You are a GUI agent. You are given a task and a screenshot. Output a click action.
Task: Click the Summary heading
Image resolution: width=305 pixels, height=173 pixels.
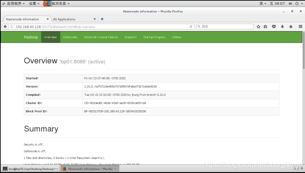pyautogui.click(x=41, y=129)
